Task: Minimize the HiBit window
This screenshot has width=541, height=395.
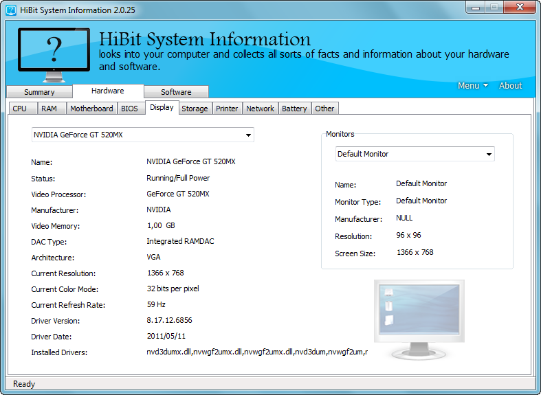Action: coord(476,8)
